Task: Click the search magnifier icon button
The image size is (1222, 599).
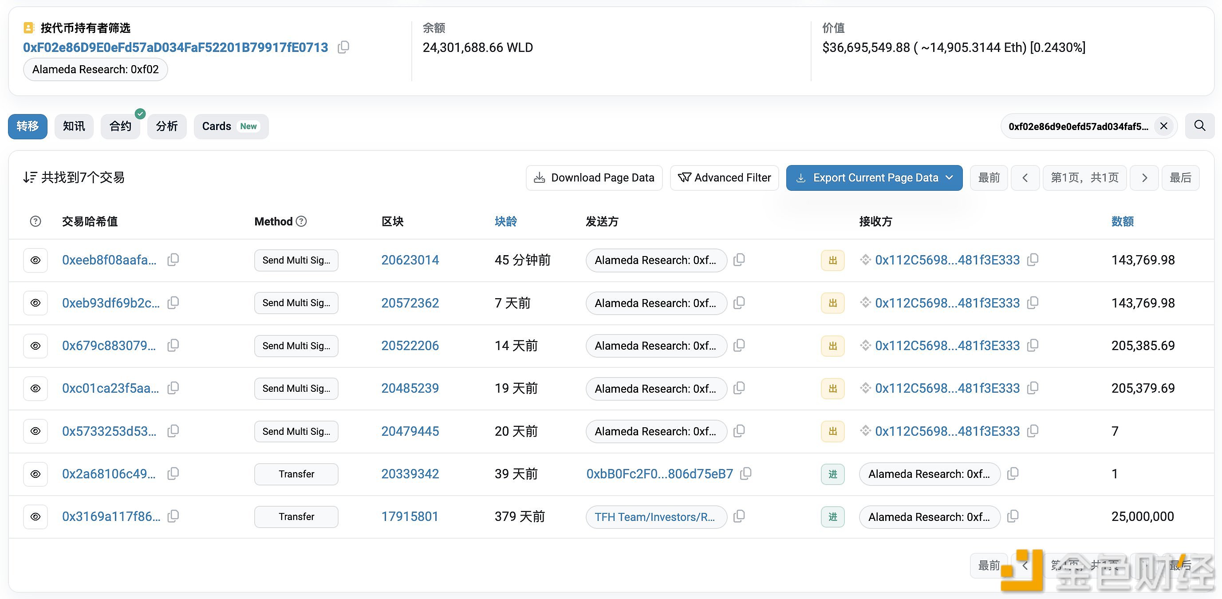Action: point(1200,126)
